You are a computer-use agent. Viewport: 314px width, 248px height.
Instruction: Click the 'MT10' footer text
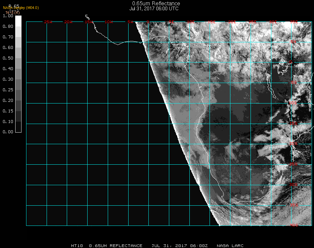pyautogui.click(x=77, y=246)
